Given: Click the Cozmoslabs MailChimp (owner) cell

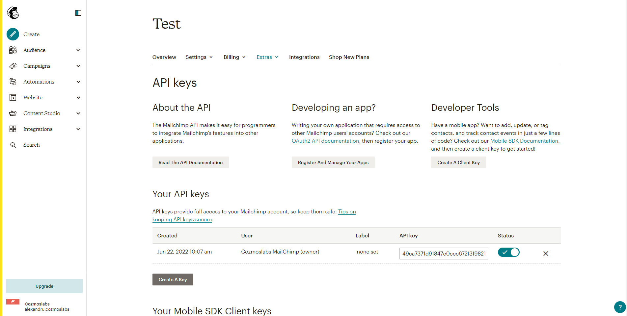Looking at the screenshot, I should pyautogui.click(x=280, y=252).
